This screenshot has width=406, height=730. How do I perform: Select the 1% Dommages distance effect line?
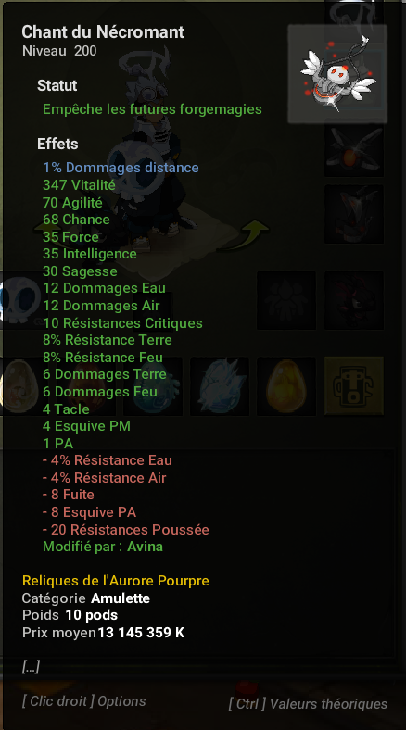(121, 168)
